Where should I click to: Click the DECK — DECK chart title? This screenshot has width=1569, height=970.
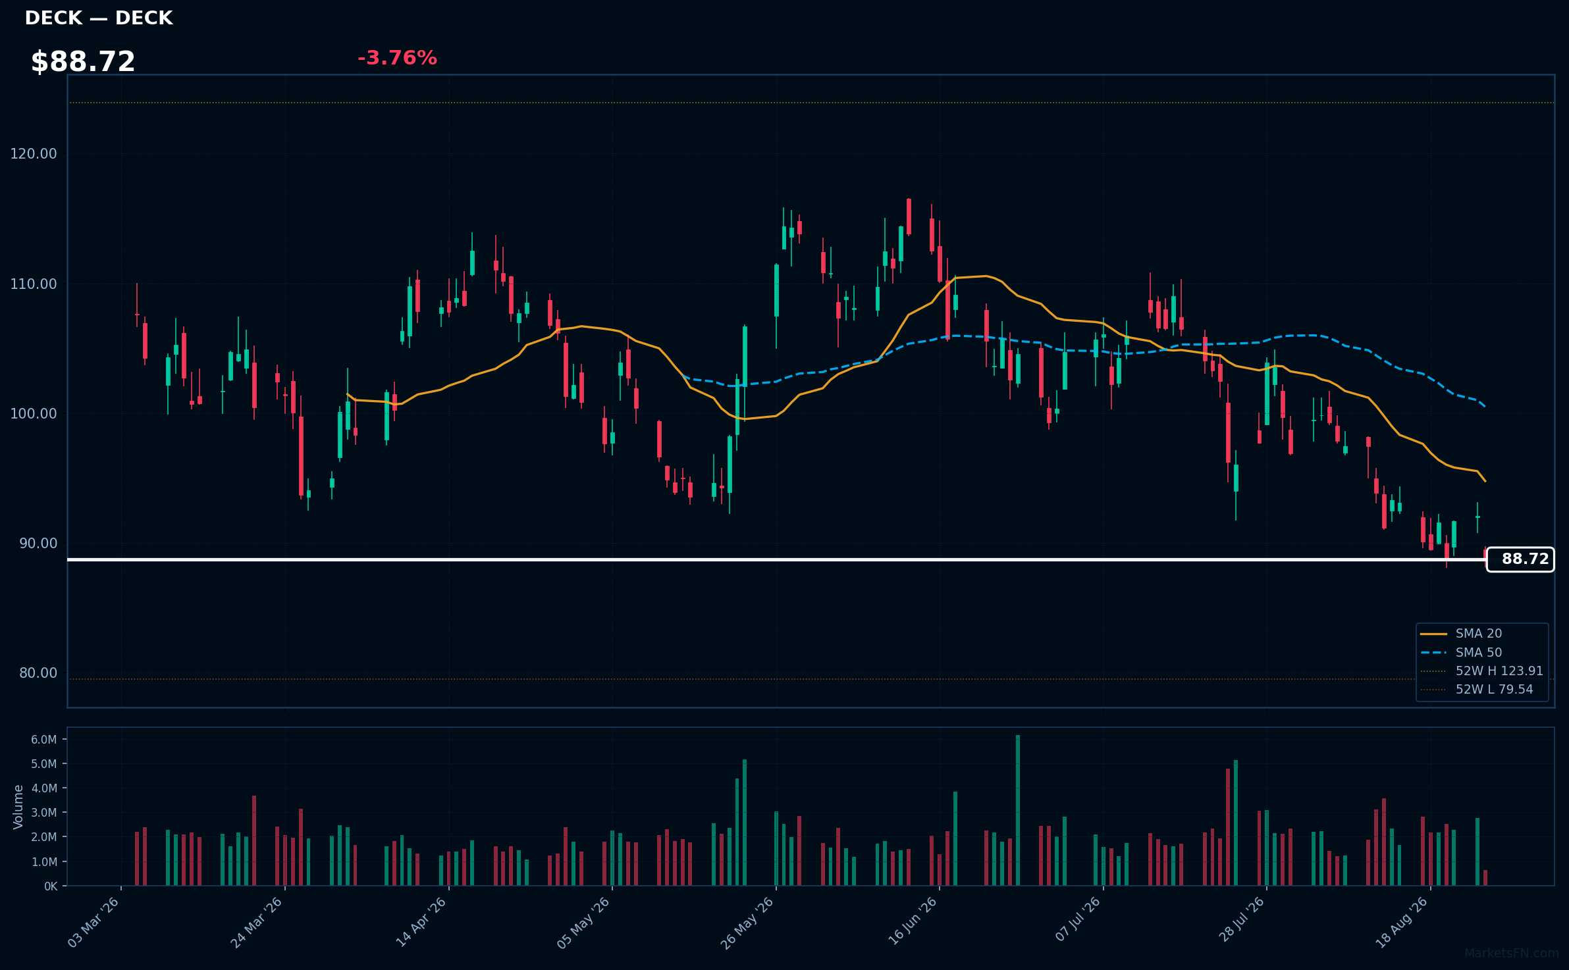coord(99,18)
